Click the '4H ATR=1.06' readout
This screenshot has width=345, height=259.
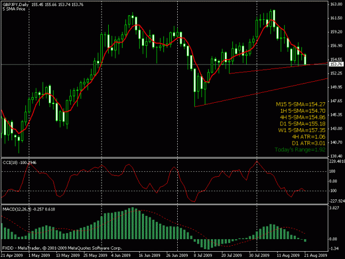coord(309,136)
